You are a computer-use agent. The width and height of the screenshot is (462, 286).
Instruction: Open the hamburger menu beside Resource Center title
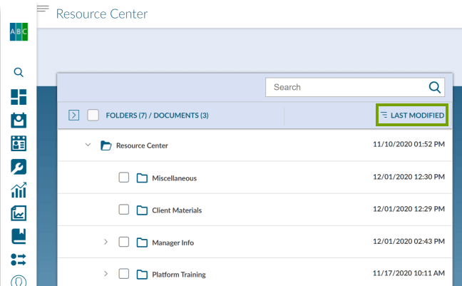(43, 9)
